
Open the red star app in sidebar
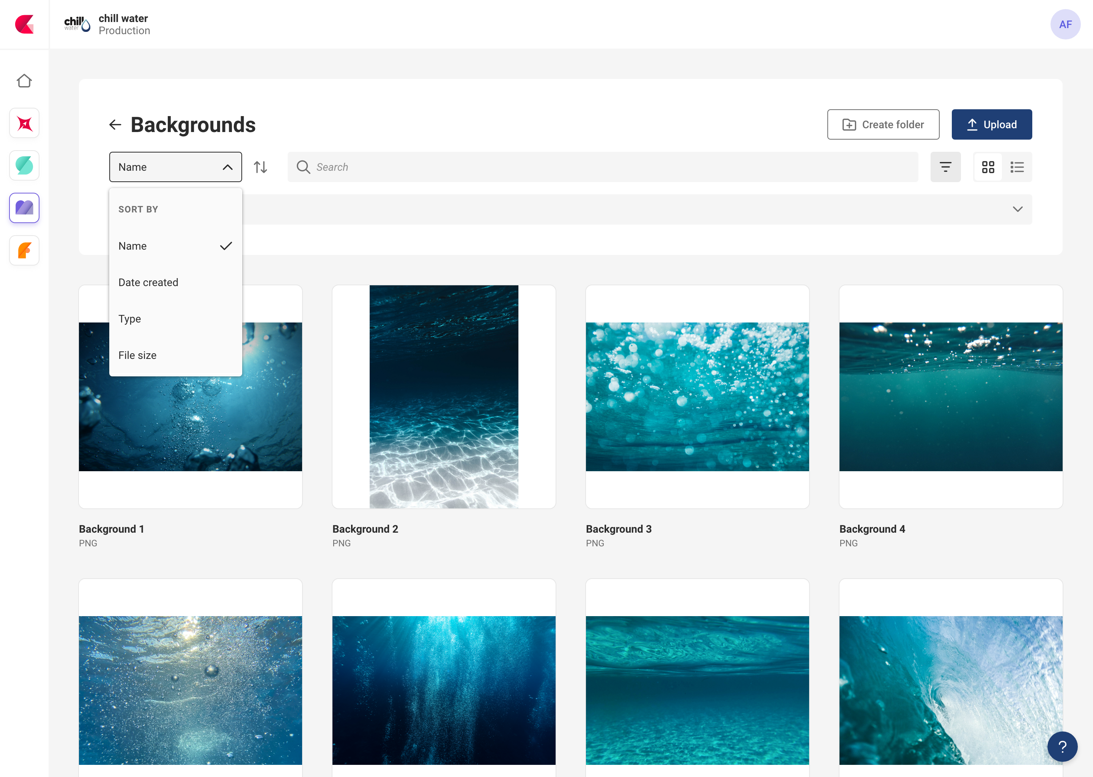point(24,123)
